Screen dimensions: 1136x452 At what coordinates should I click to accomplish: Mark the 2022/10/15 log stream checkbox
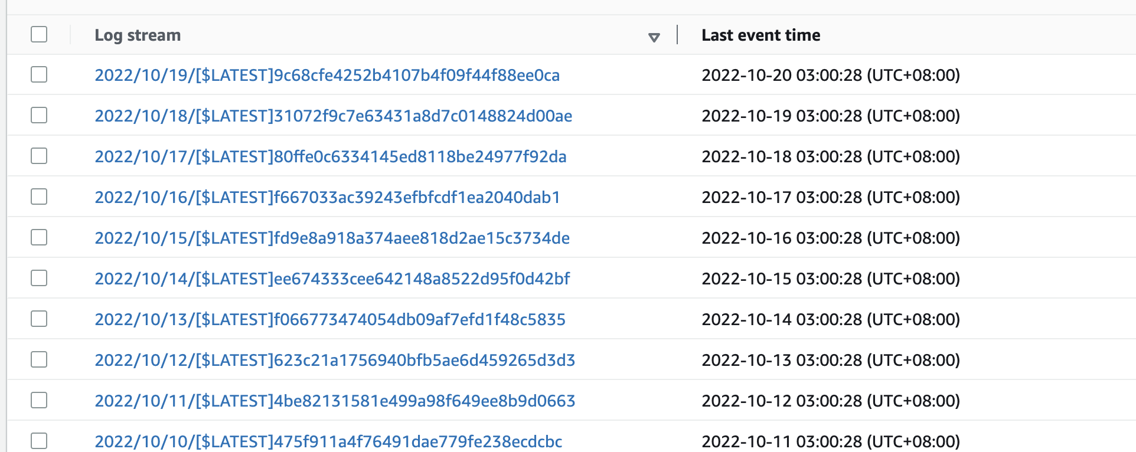pyautogui.click(x=39, y=237)
